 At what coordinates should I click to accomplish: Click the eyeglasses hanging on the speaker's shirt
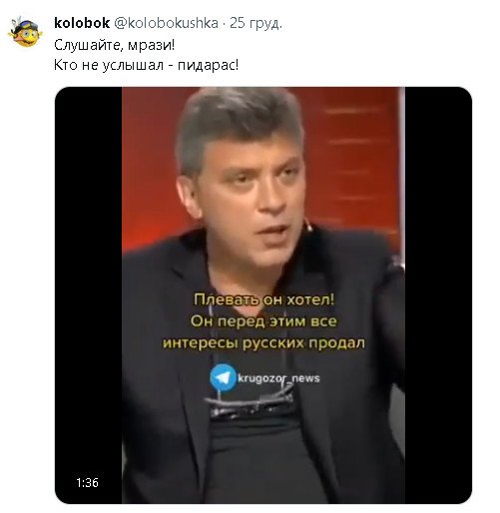coord(250,404)
